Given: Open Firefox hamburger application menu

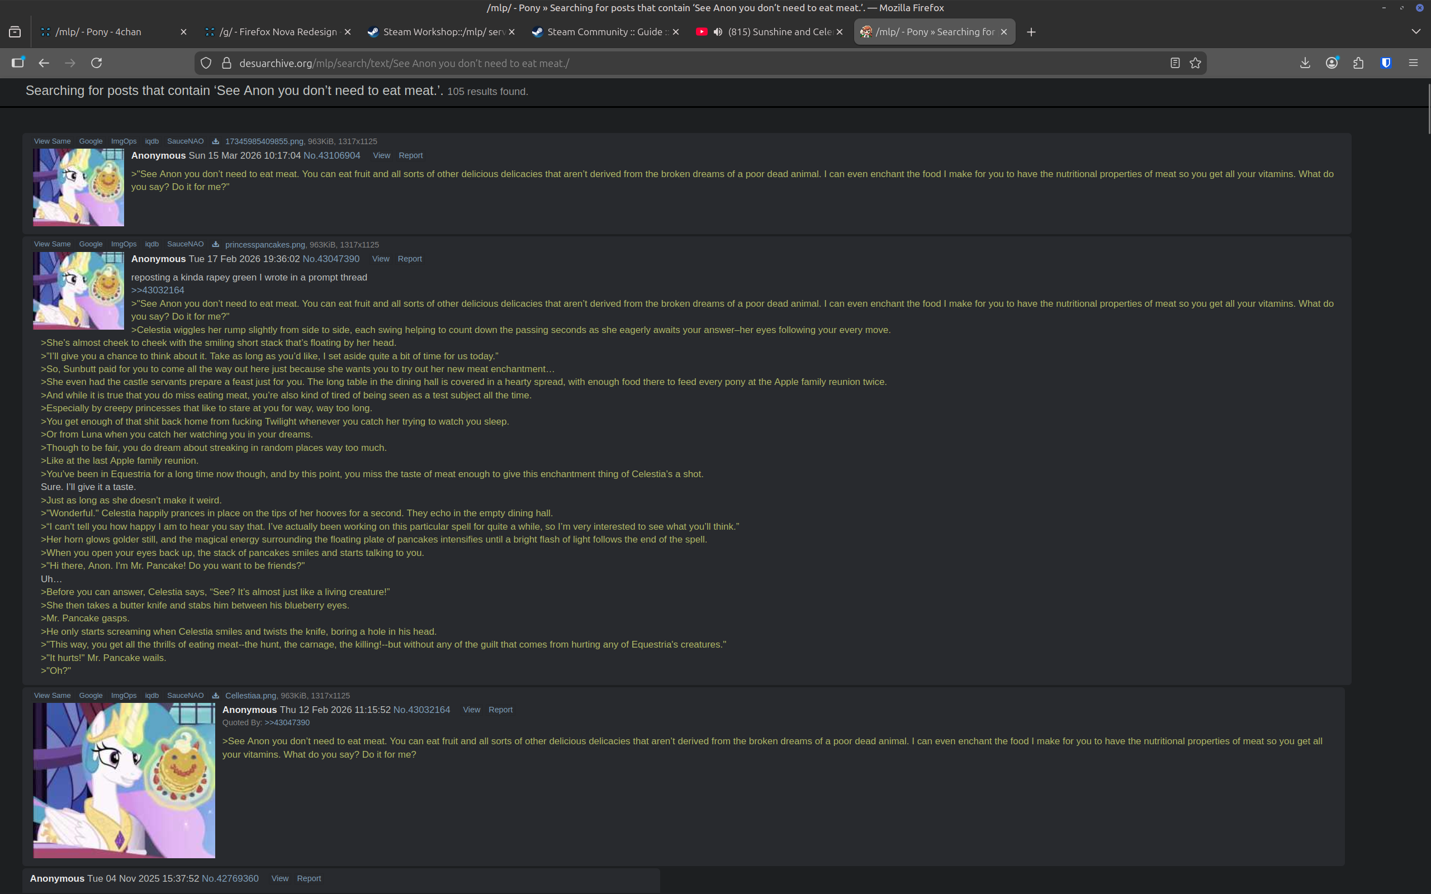Looking at the screenshot, I should (x=1413, y=63).
